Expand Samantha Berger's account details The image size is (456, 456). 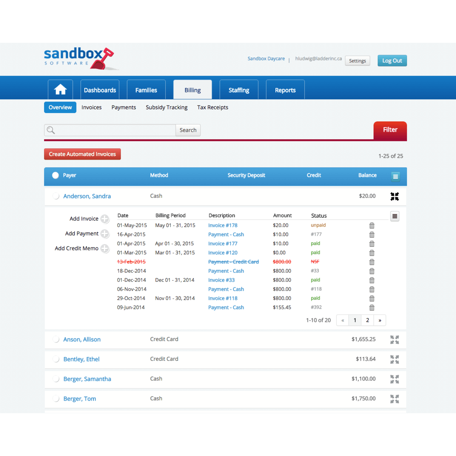[394, 379]
